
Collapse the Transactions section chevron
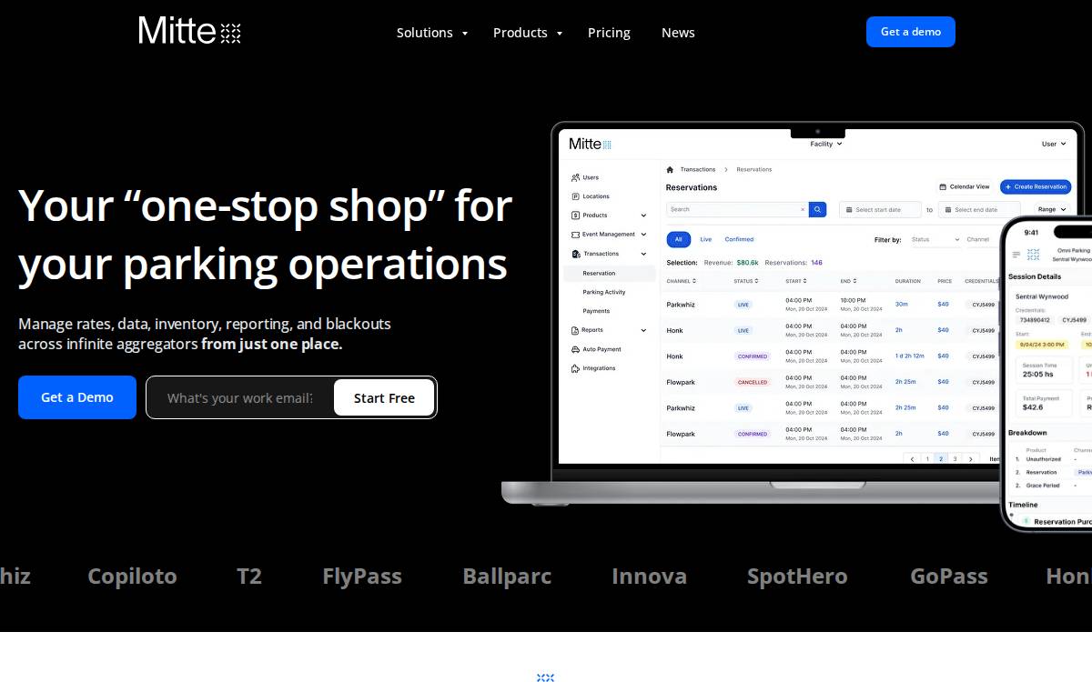(x=643, y=254)
